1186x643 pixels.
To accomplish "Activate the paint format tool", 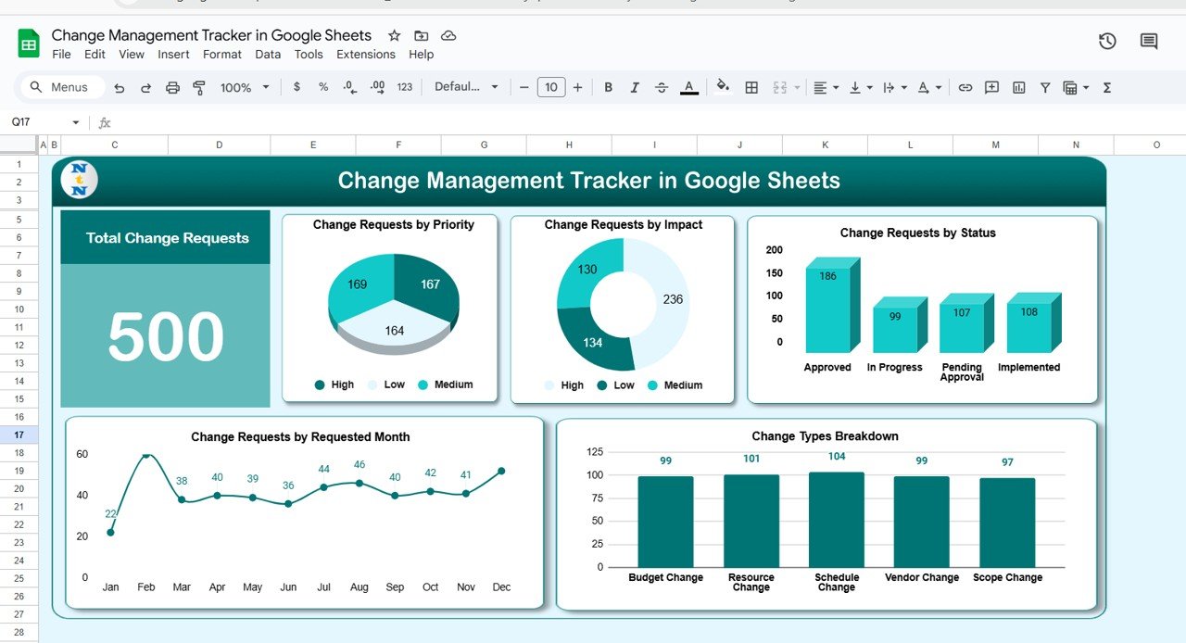I will (x=198, y=87).
